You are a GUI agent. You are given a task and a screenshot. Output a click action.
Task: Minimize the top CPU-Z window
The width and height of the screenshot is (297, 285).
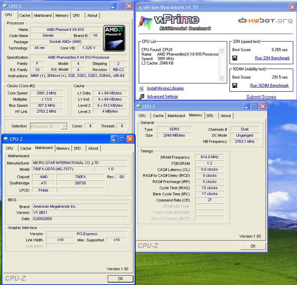click(113, 6)
